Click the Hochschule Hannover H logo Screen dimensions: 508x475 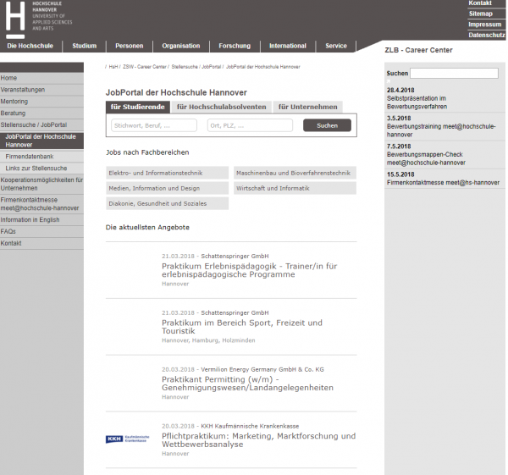coord(15,20)
